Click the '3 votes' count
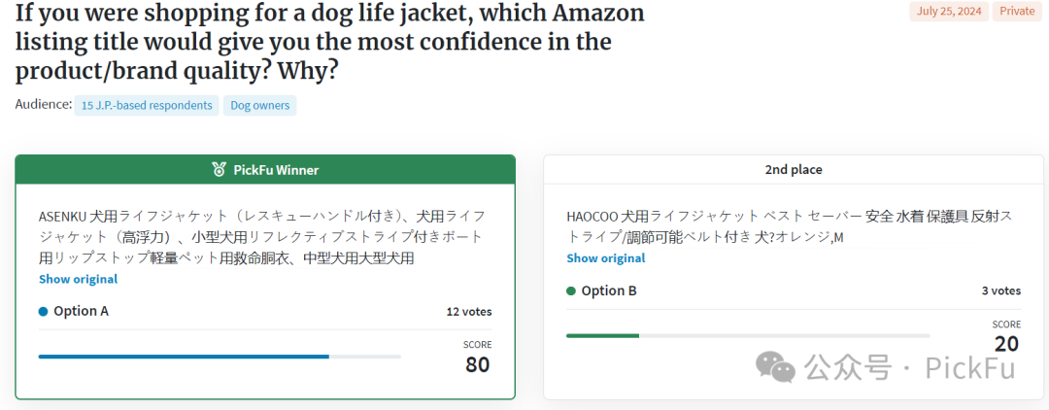Viewport: 1049px width, 410px height. [1000, 290]
